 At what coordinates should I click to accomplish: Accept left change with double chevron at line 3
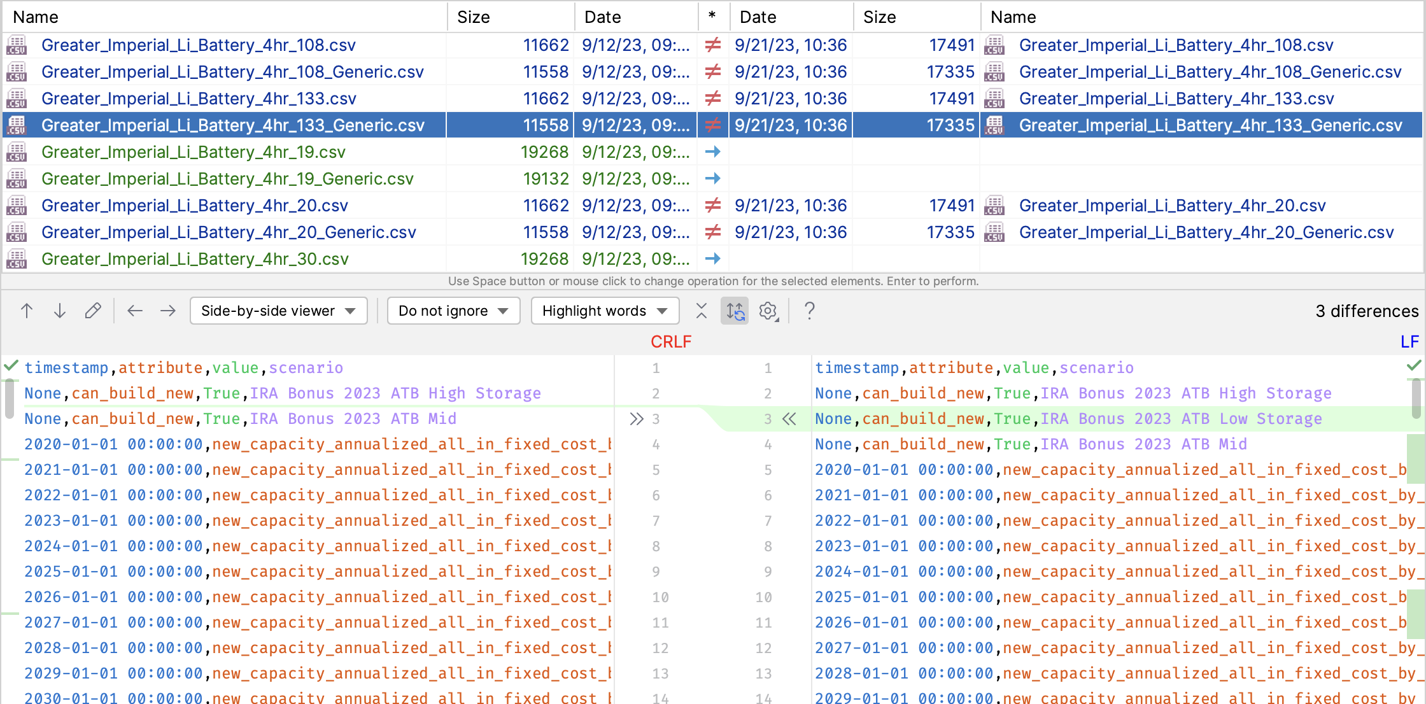[x=636, y=419]
